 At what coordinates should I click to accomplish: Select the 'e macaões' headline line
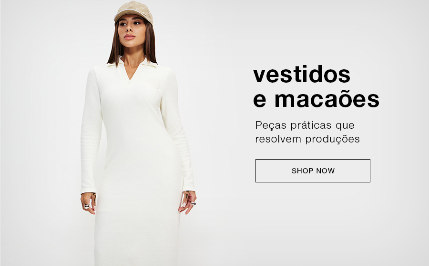coord(317,99)
